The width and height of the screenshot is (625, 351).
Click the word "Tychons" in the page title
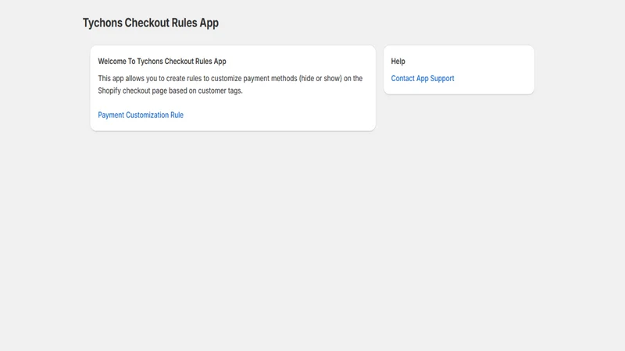(102, 23)
